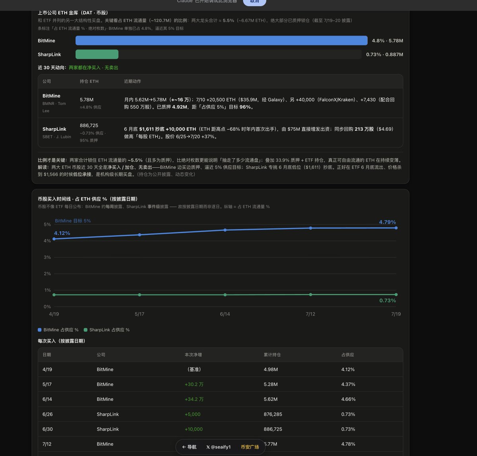
Task: Click the 5.28M cumulative holding cell
Action: coord(271,385)
